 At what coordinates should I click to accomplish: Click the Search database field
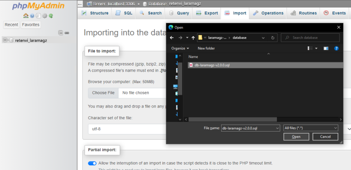click(310, 38)
